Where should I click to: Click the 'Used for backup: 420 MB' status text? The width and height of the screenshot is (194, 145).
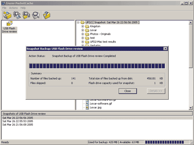(x=103, y=142)
